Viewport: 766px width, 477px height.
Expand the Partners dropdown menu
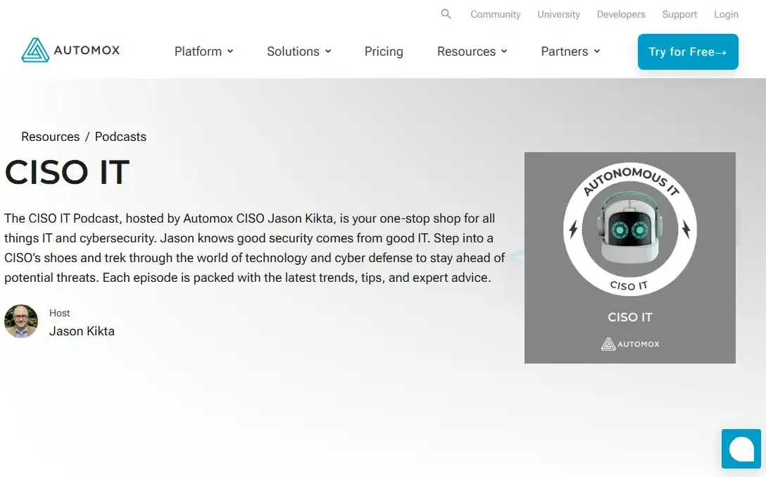coord(570,51)
